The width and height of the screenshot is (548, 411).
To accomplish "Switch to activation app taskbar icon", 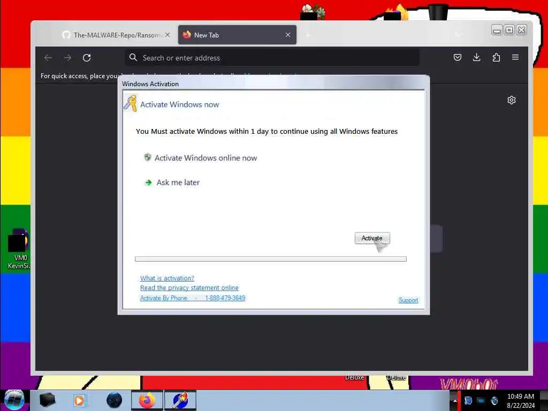I will click(180, 400).
